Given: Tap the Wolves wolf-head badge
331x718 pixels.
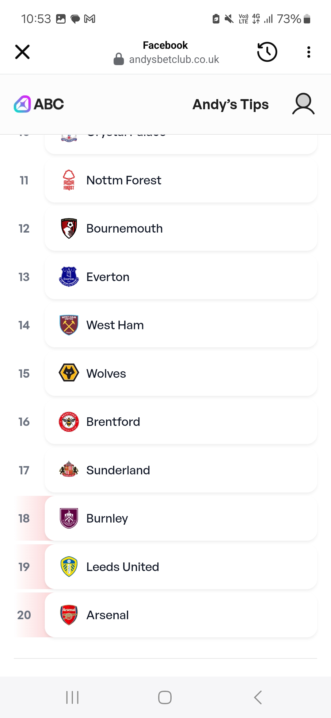Looking at the screenshot, I should (69, 373).
